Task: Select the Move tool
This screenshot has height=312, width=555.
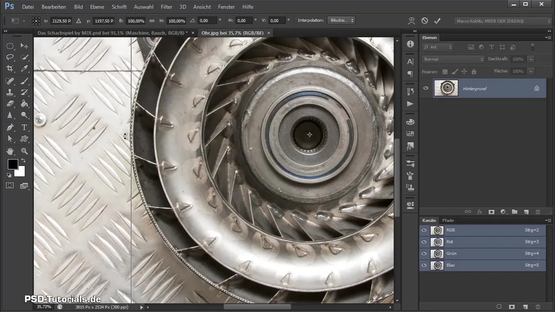Action: point(24,46)
